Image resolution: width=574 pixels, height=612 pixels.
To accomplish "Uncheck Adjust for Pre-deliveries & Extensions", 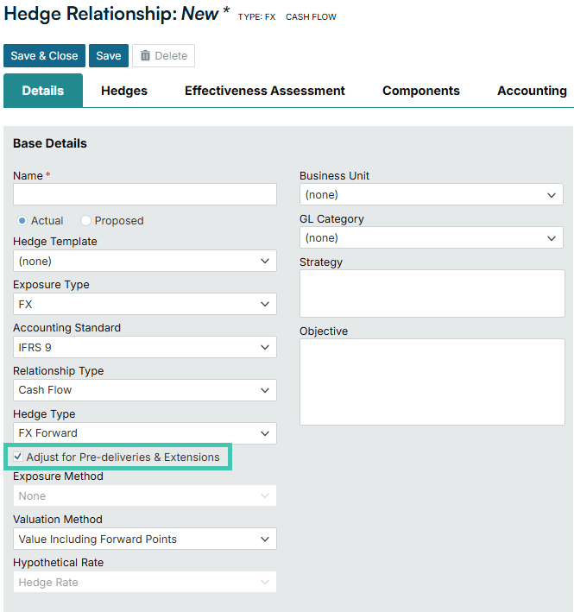I will coord(18,457).
